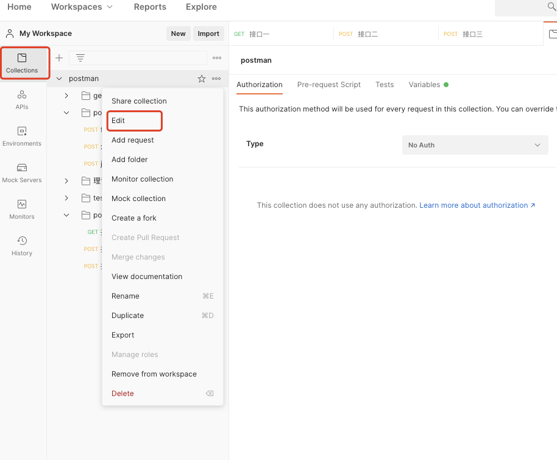Open the POST 接口二 request tab
The image size is (557, 460).
pyautogui.click(x=386, y=34)
